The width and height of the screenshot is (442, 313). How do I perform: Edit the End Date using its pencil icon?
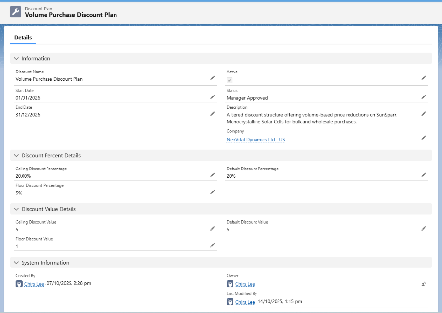tap(212, 114)
